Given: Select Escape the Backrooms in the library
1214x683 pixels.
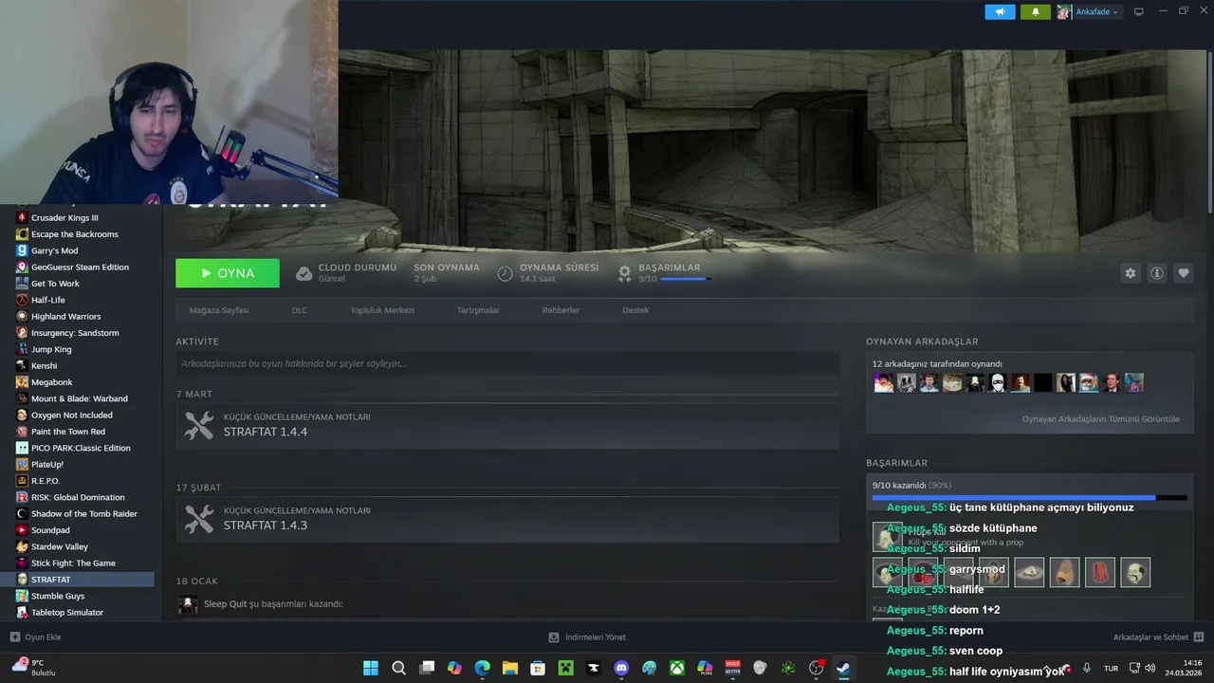Looking at the screenshot, I should point(75,234).
